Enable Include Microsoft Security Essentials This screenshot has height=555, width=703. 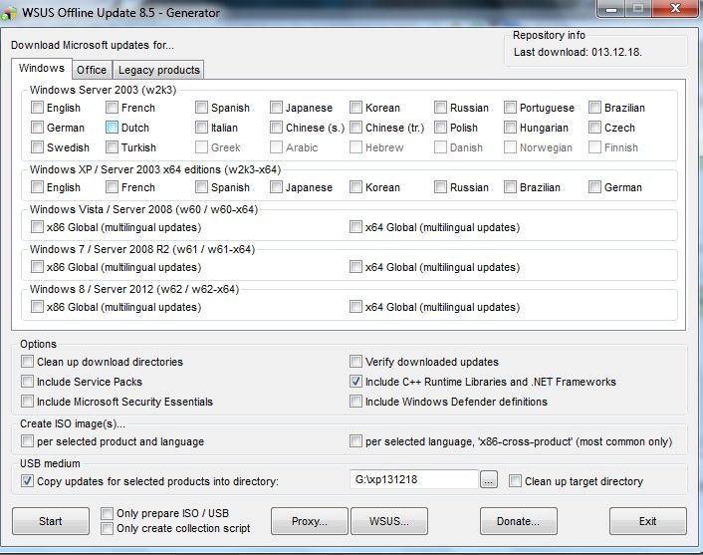[x=27, y=402]
